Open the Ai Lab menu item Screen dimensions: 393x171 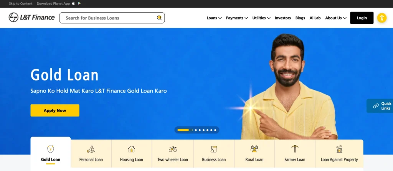coord(315,18)
